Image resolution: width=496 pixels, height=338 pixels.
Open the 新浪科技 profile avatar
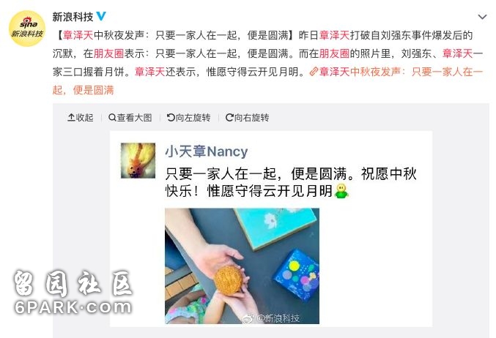27,28
